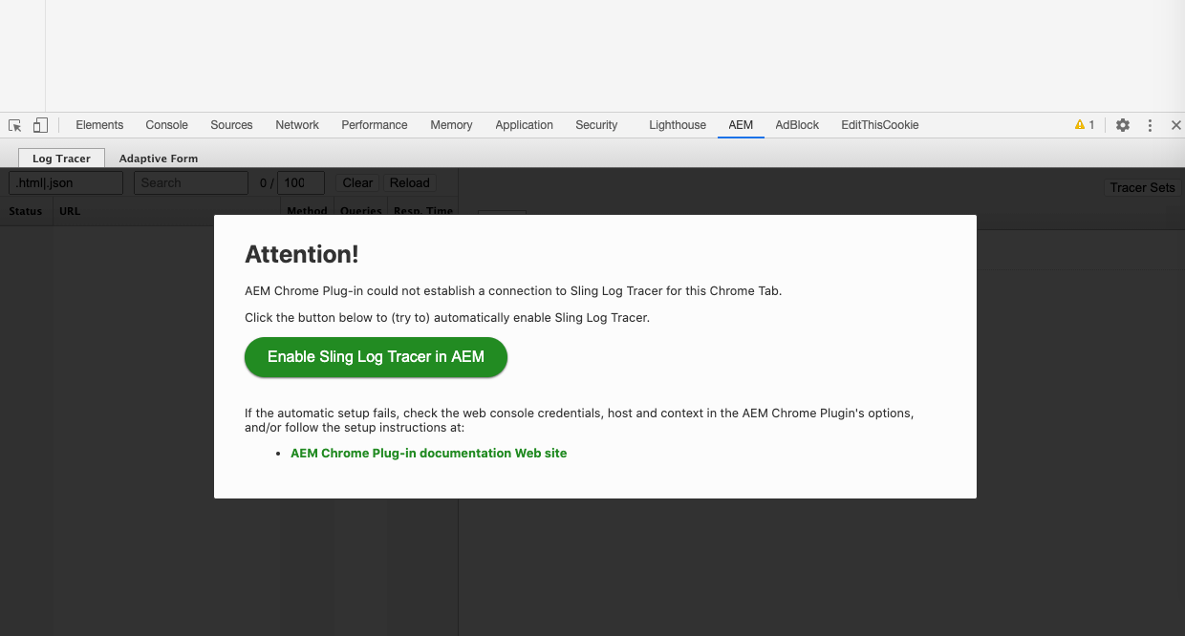The image size is (1185, 636).
Task: Toggle the device toolbar icon
Action: click(x=40, y=125)
